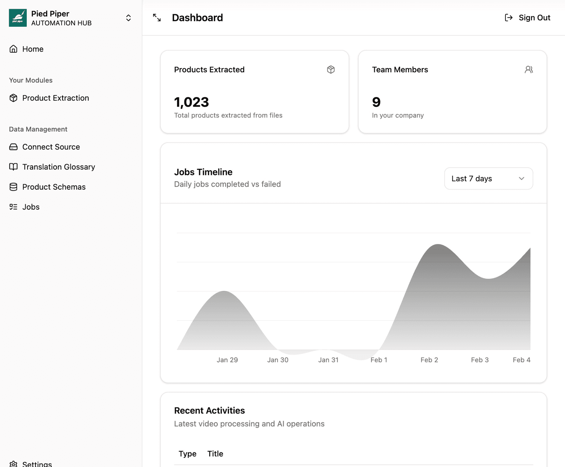Select the Home icon in the sidebar
This screenshot has height=467, width=565.
coord(13,49)
